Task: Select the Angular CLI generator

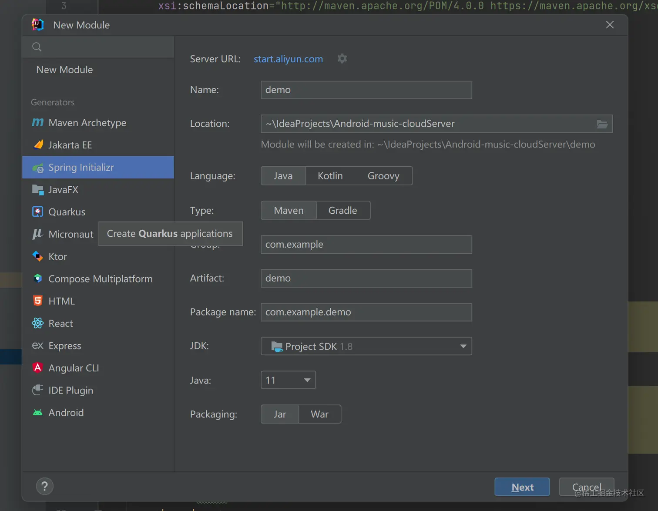Action: tap(98, 368)
